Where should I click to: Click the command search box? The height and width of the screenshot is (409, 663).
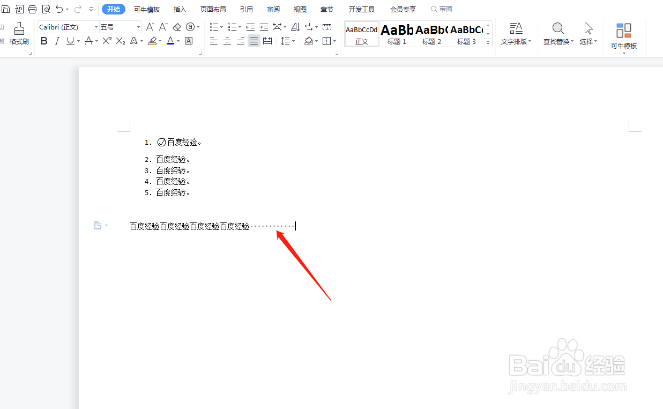click(442, 9)
